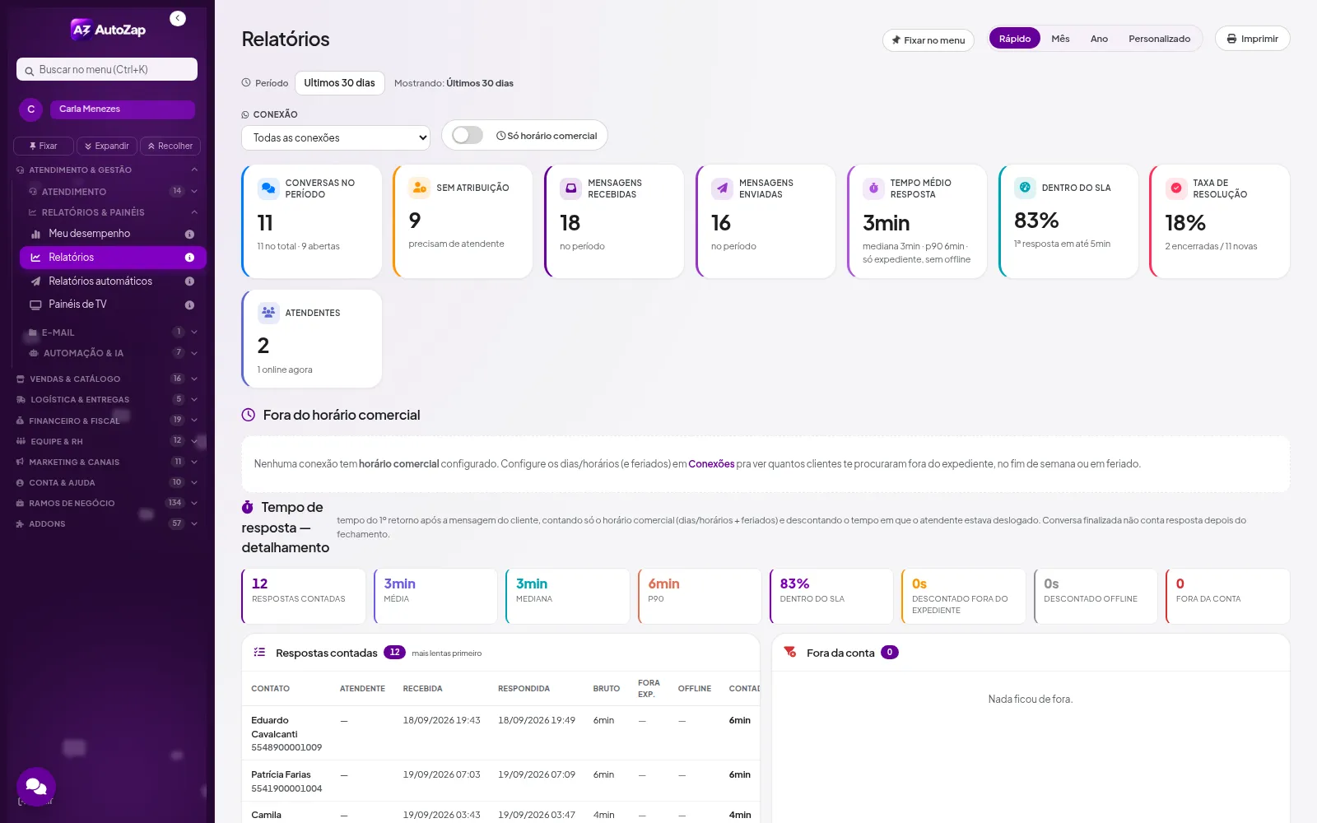Toggle Só horário comercial switch

(x=468, y=135)
